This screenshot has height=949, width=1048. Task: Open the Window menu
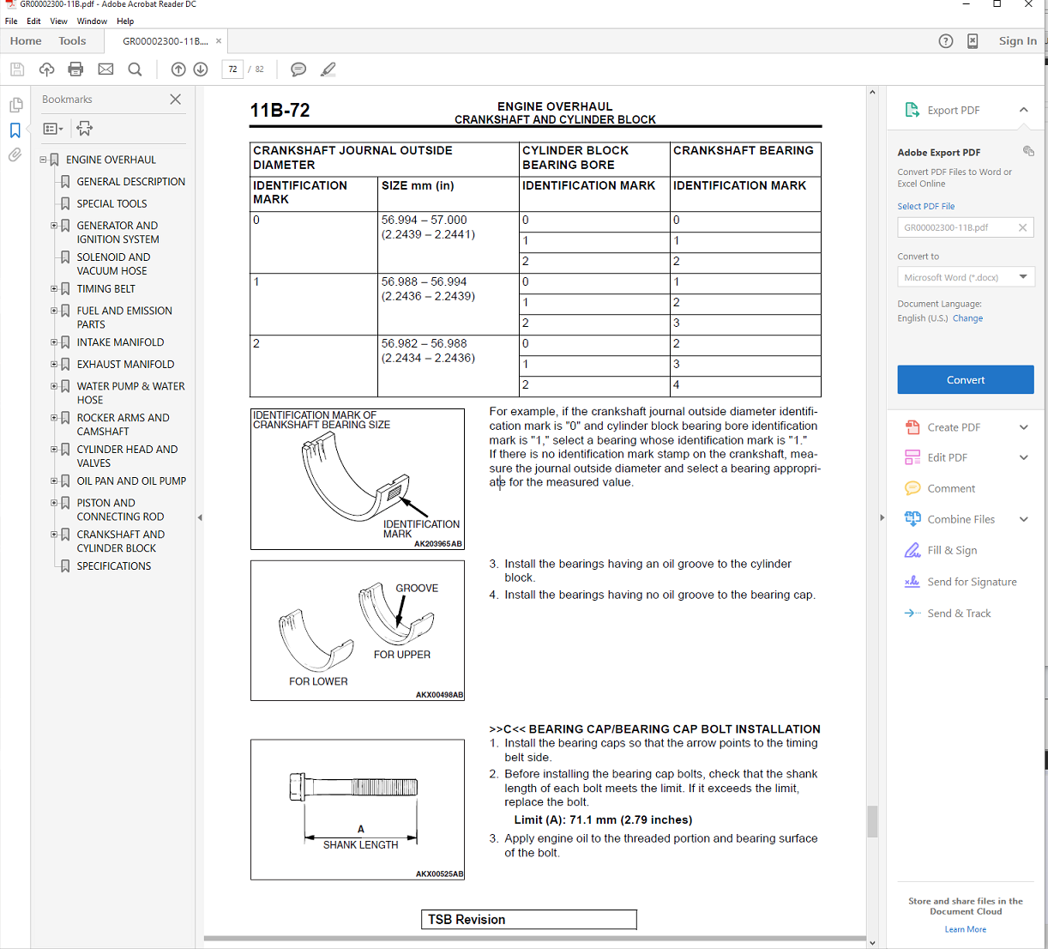[x=92, y=21]
